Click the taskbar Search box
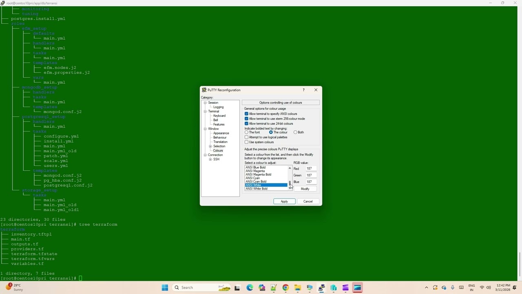Image resolution: width=522 pixels, height=294 pixels. pos(202,287)
